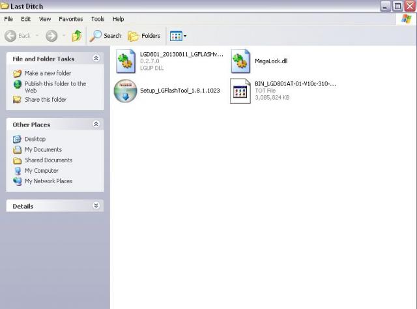
Task: Click Share this folder link
Action: tap(45, 100)
